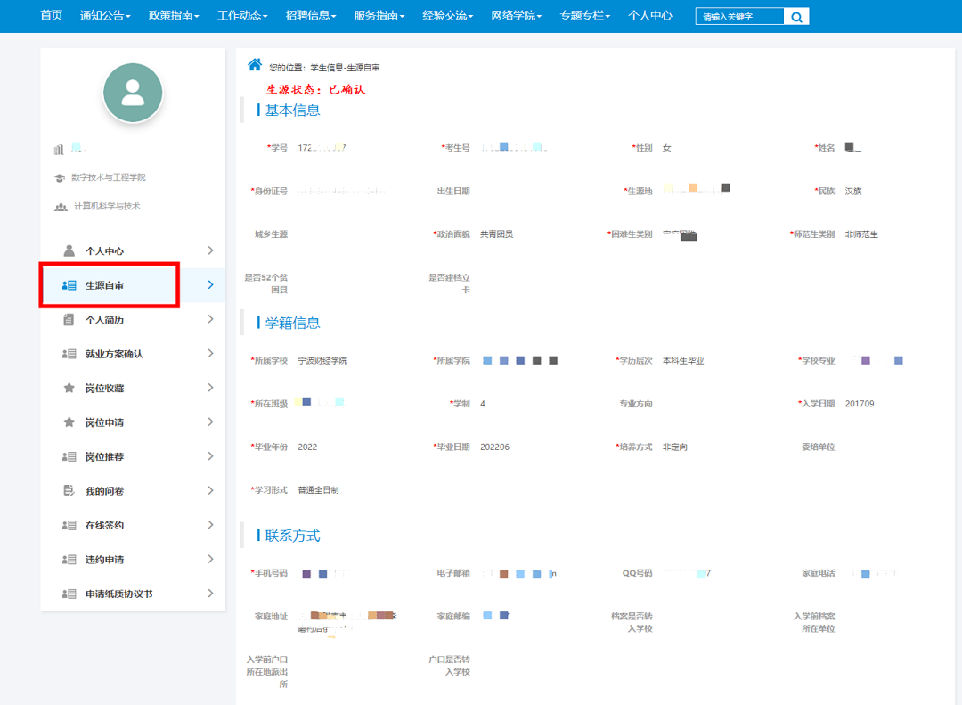Click the chevron arrow next to 违约申请
962x705 pixels.
tap(210, 560)
